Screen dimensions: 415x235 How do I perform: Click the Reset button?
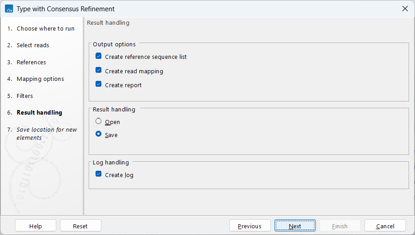coord(81,226)
